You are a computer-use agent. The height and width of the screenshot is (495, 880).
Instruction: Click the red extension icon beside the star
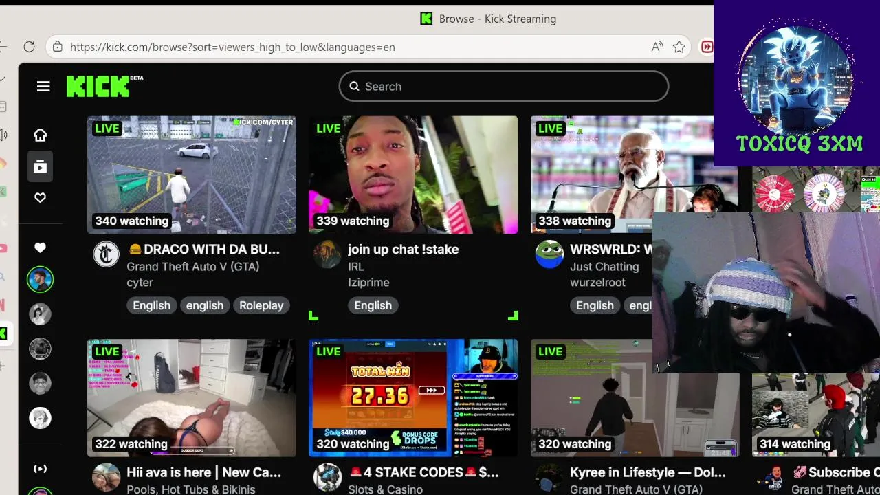pyautogui.click(x=707, y=47)
